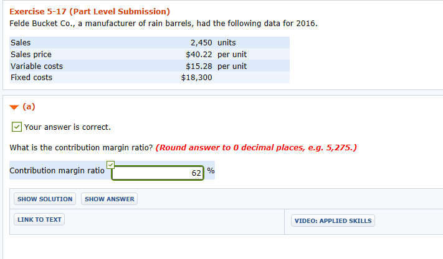The width and height of the screenshot is (443, 259).
Task: Click the Exercise 5-17 heading
Action: (90, 12)
